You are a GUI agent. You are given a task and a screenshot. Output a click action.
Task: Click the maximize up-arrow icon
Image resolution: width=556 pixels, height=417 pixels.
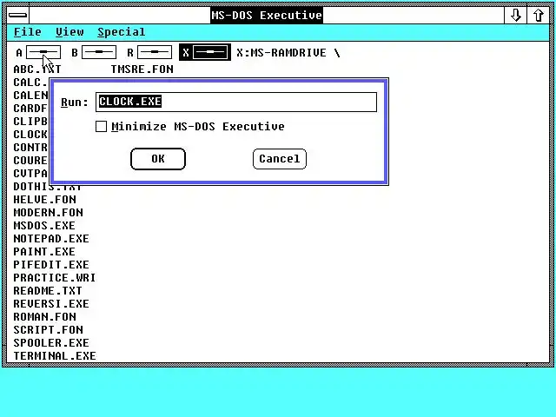coord(539,16)
